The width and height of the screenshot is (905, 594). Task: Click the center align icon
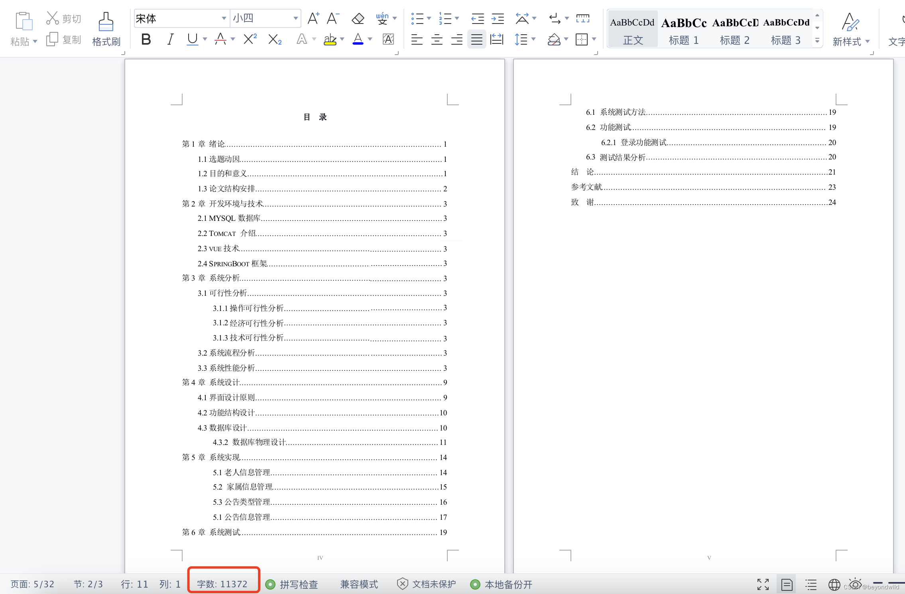pos(437,39)
